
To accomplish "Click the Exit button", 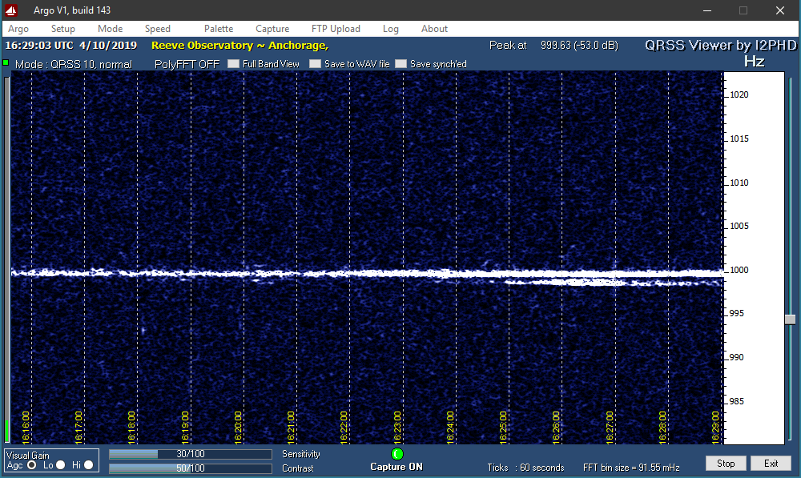I will [x=771, y=464].
